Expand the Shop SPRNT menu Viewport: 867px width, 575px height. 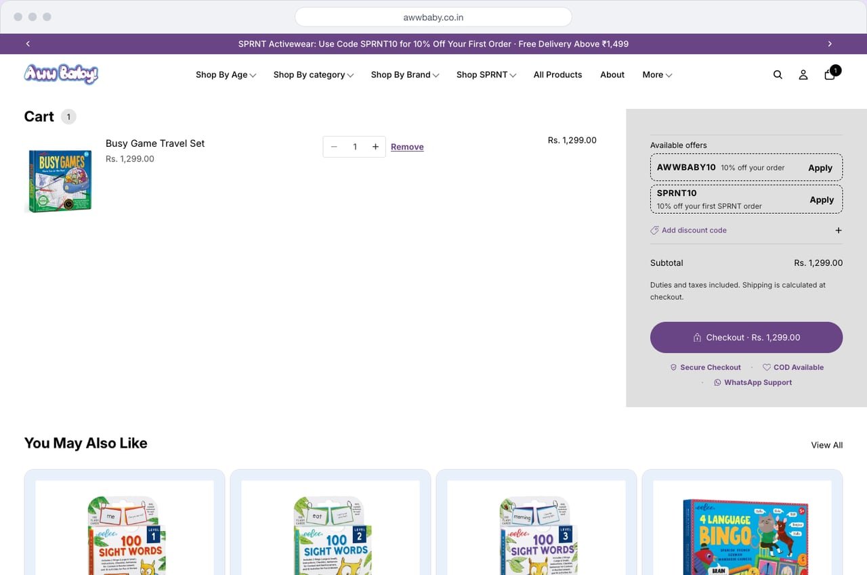[x=486, y=75]
